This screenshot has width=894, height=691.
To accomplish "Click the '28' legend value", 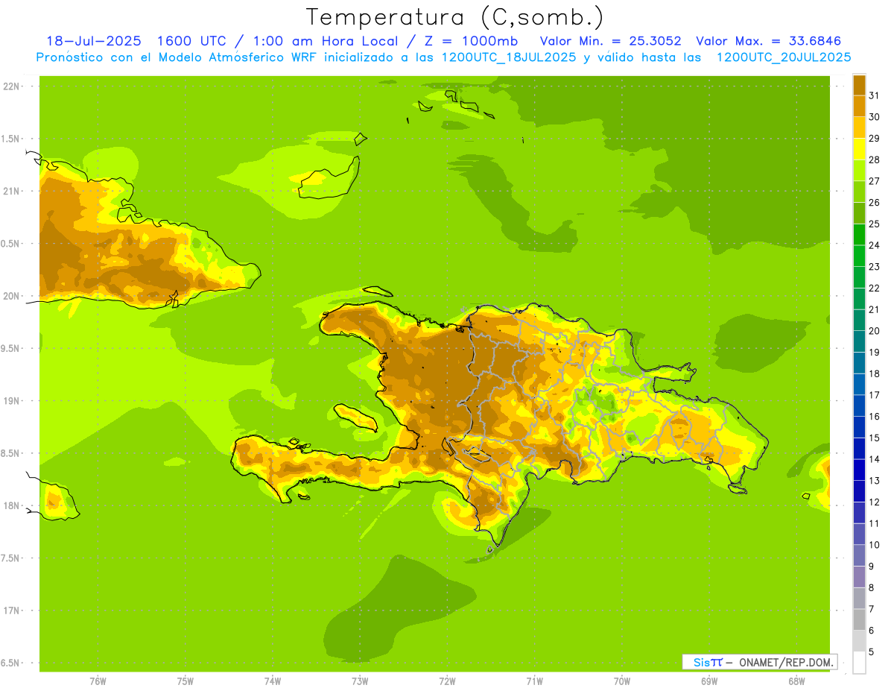I will (874, 160).
